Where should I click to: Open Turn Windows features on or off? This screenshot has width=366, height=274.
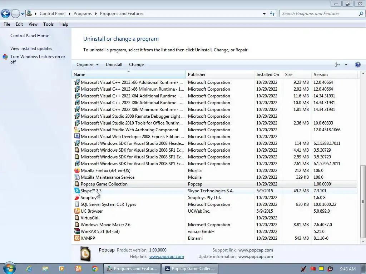coord(38,59)
